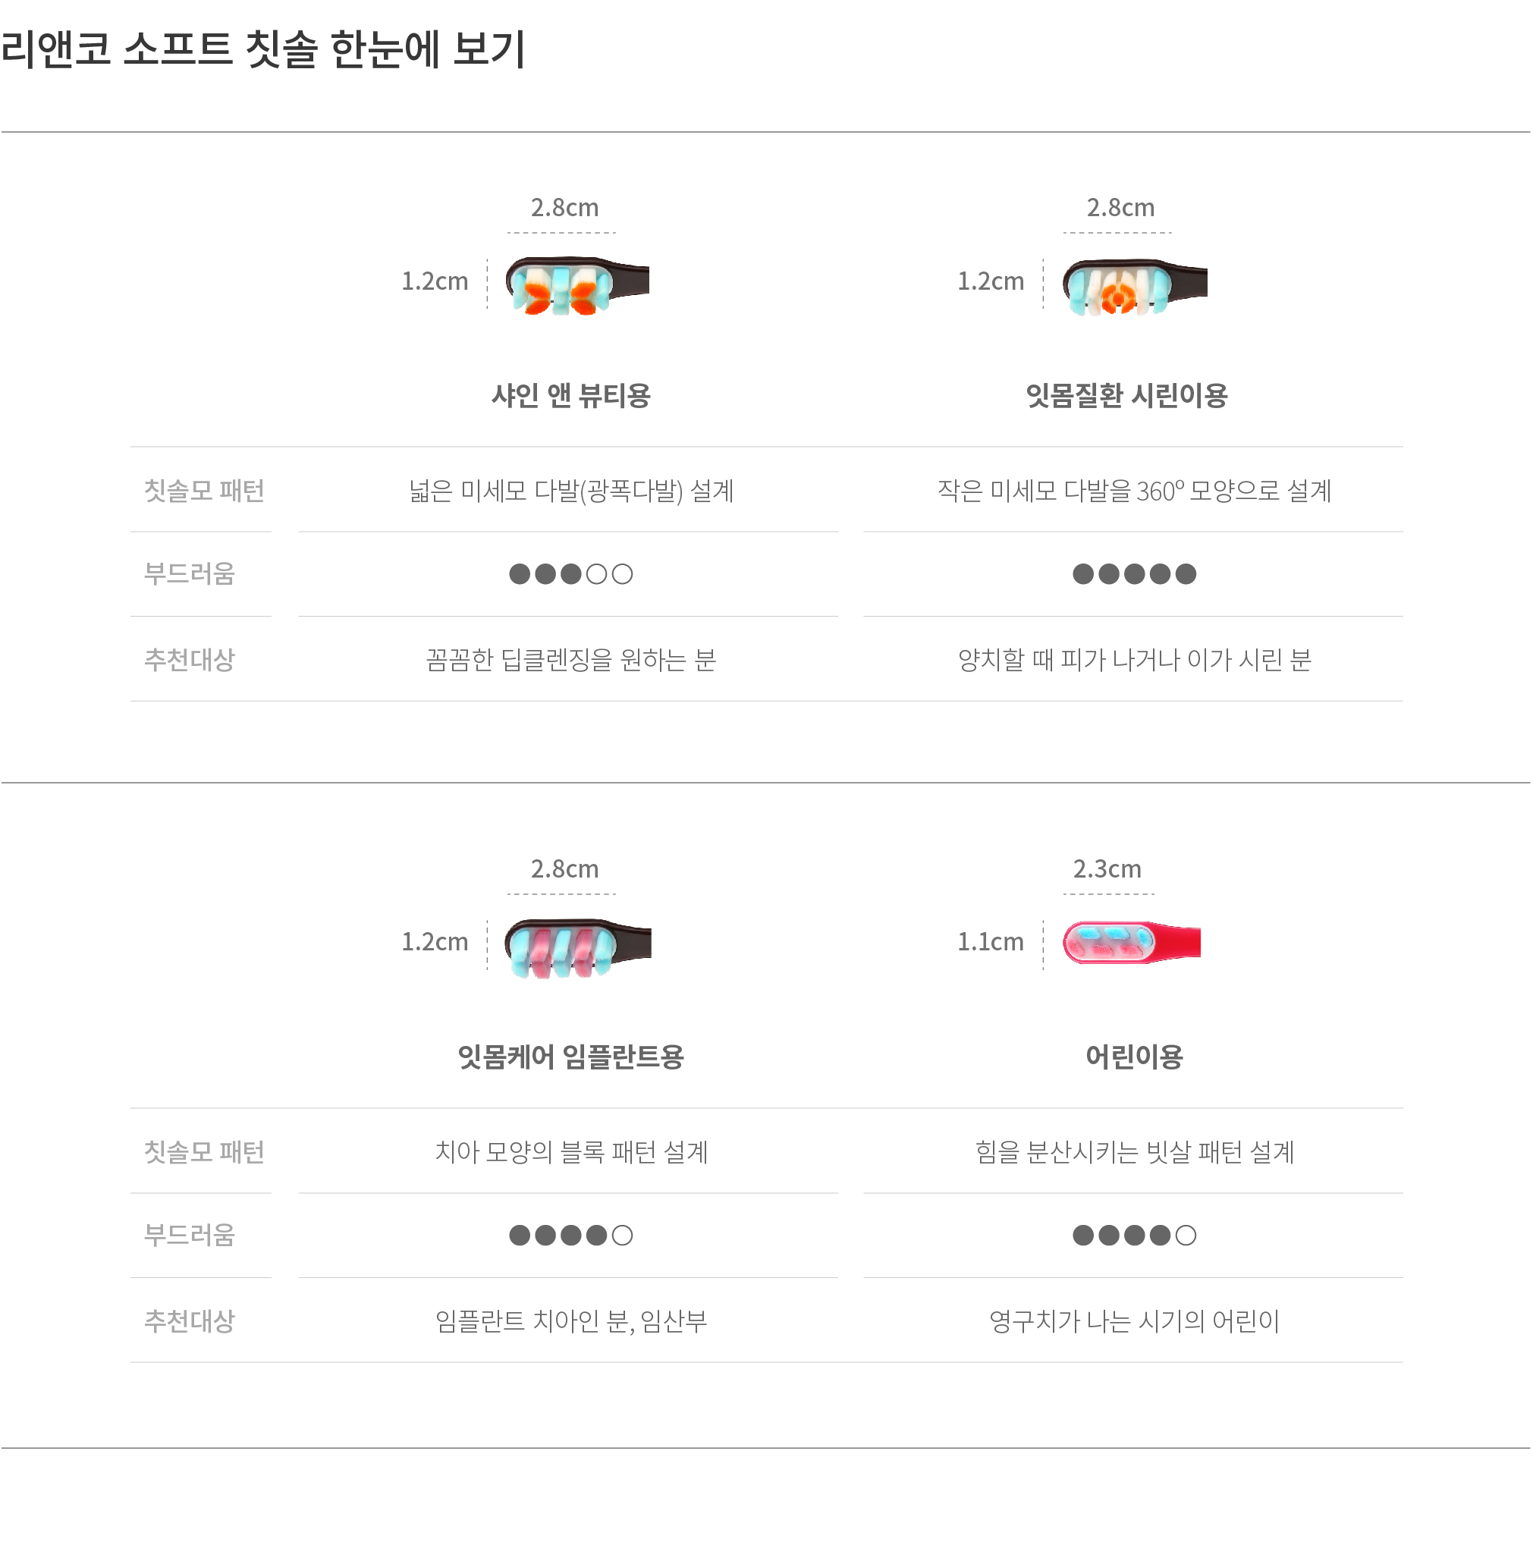
Task: Click the 작은 미세모 다발을 360° 모양으로 설계 text
Action: tap(1134, 491)
